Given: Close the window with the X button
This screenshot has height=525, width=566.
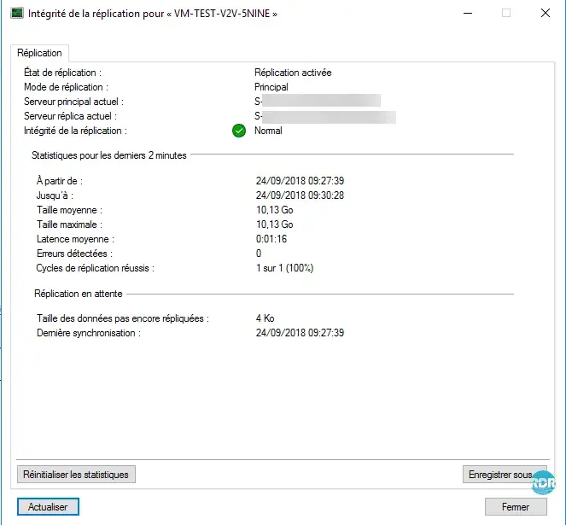Looking at the screenshot, I should [x=545, y=14].
